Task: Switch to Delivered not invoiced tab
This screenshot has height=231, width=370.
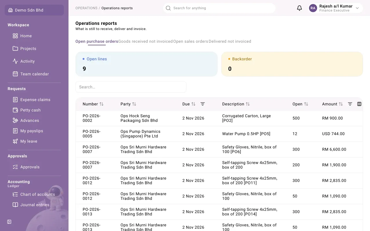Action: point(230,41)
